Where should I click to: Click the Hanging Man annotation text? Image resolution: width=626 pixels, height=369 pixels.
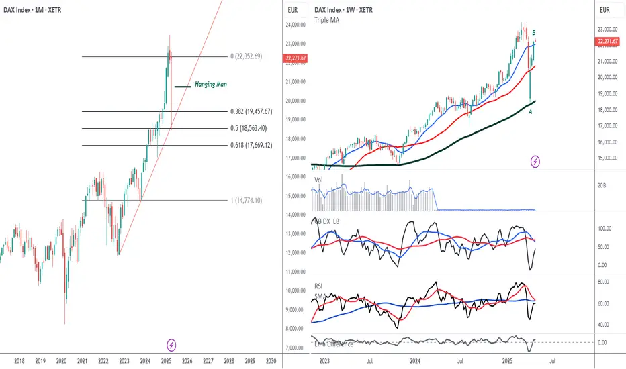(211, 84)
